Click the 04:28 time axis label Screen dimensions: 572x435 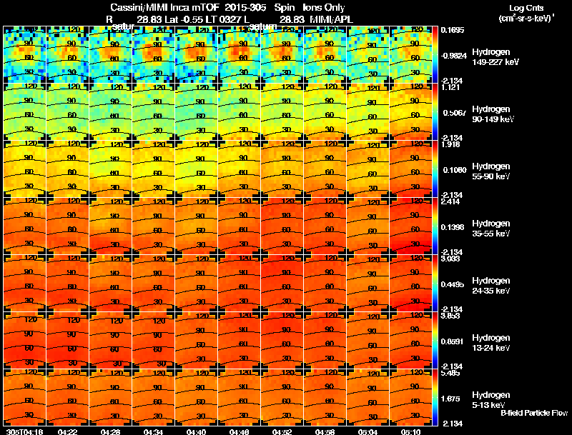coord(110,431)
